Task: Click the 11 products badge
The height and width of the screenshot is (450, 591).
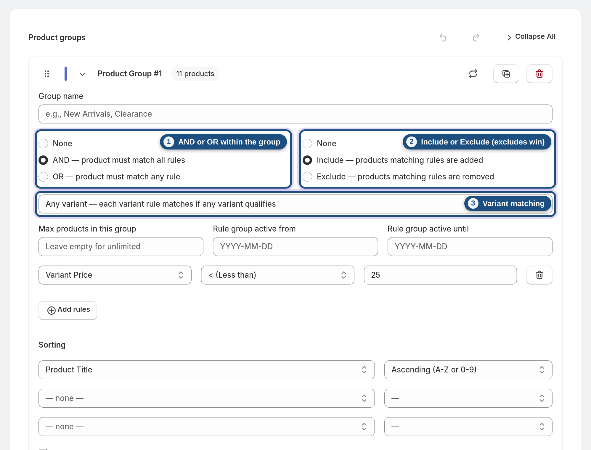Action: (195, 74)
